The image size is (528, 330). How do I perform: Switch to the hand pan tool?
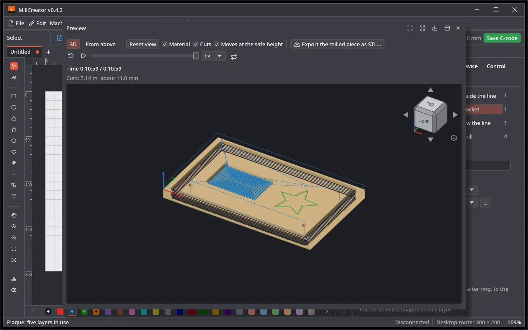point(14,215)
